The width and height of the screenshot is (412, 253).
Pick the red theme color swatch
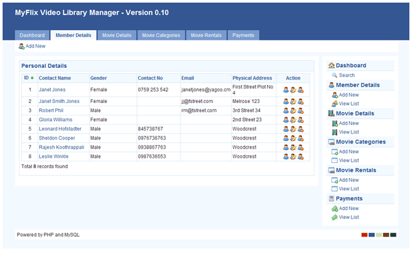(364, 235)
